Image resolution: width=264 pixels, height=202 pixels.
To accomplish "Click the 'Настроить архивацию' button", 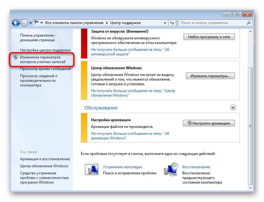I will pyautogui.click(x=209, y=123).
